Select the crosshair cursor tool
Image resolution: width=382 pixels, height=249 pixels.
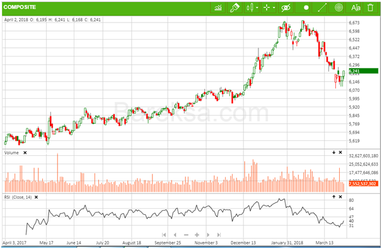pyautogui.click(x=267, y=8)
